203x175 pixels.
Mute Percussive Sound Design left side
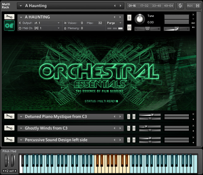134,140
